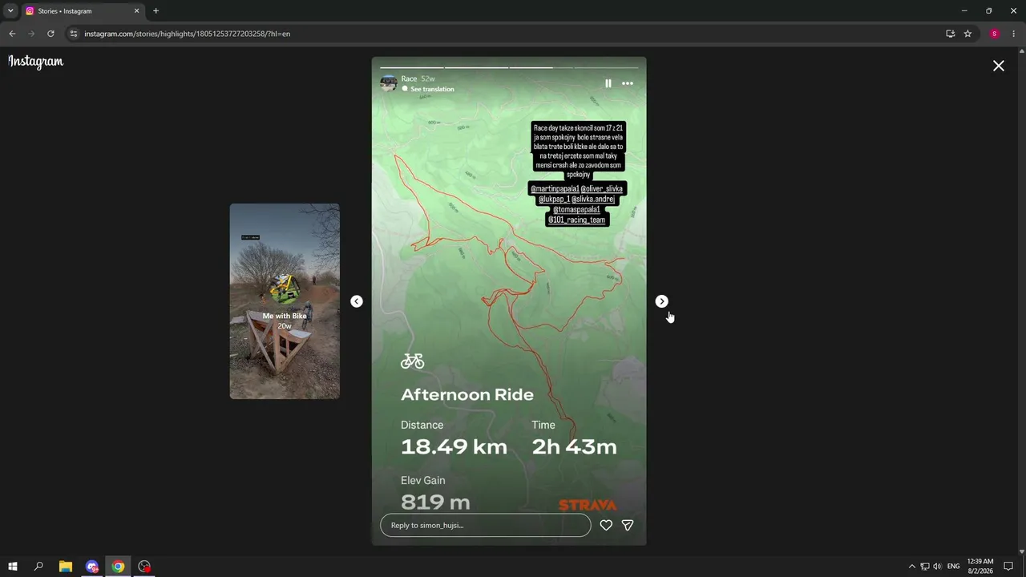Jump to the last story progress segment
The image size is (1026, 577).
[x=606, y=67]
